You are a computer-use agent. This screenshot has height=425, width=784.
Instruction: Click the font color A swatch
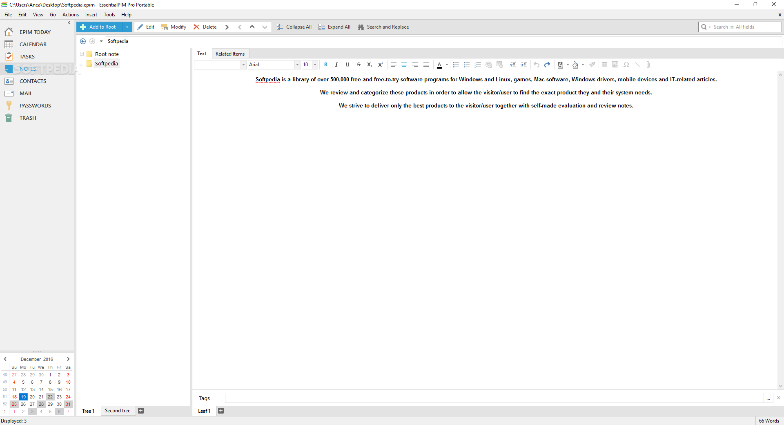tap(439, 65)
